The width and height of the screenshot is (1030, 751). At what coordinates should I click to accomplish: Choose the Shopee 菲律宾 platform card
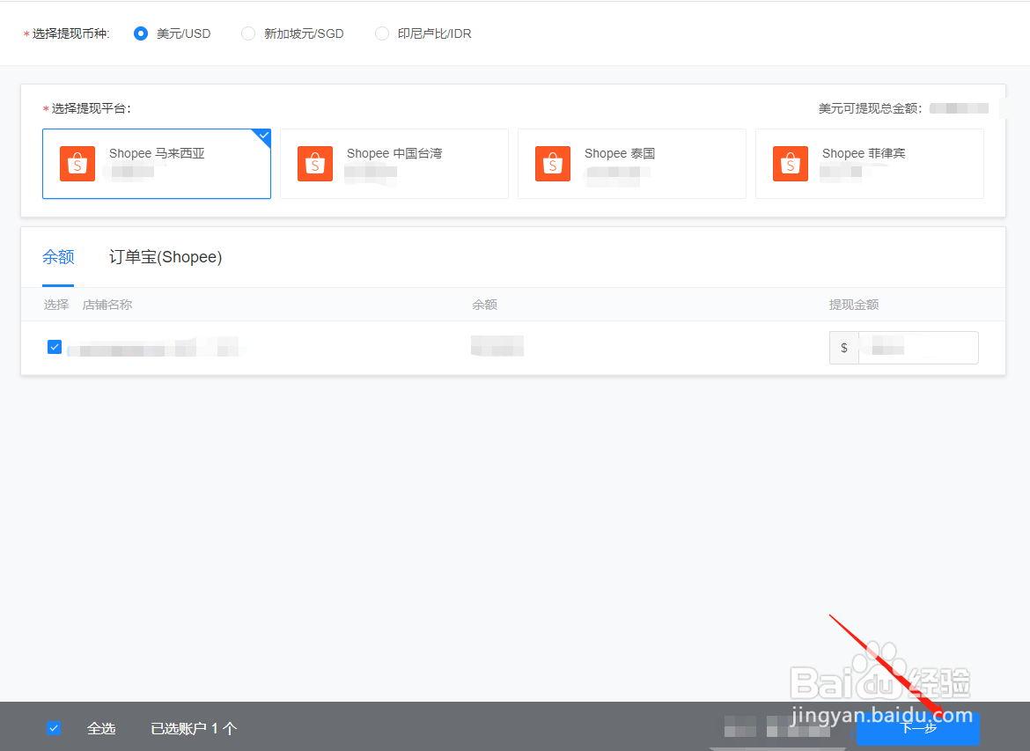pos(870,164)
